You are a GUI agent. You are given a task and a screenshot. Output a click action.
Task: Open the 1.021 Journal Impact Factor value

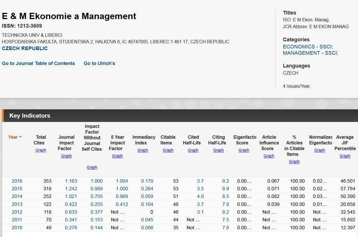[71, 196]
